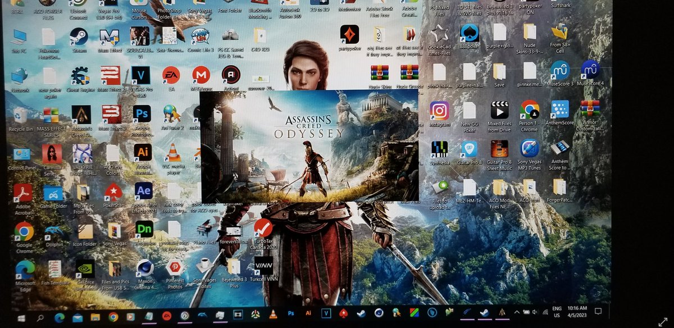Screen dimensions: 674x328
Task: Click the taskbar search magnifier
Action: point(40,318)
